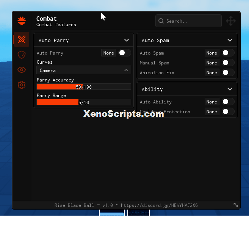Adjust the Parry Accuracy slider

[84, 87]
